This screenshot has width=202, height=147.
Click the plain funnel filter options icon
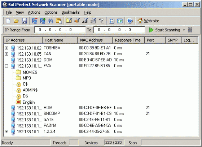[101, 21]
